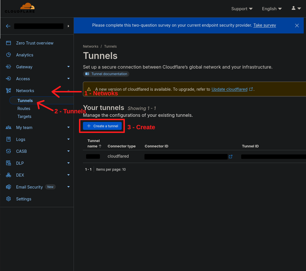This screenshot has height=271, width=306.
Task: Click the DEX icon
Action: point(8,175)
